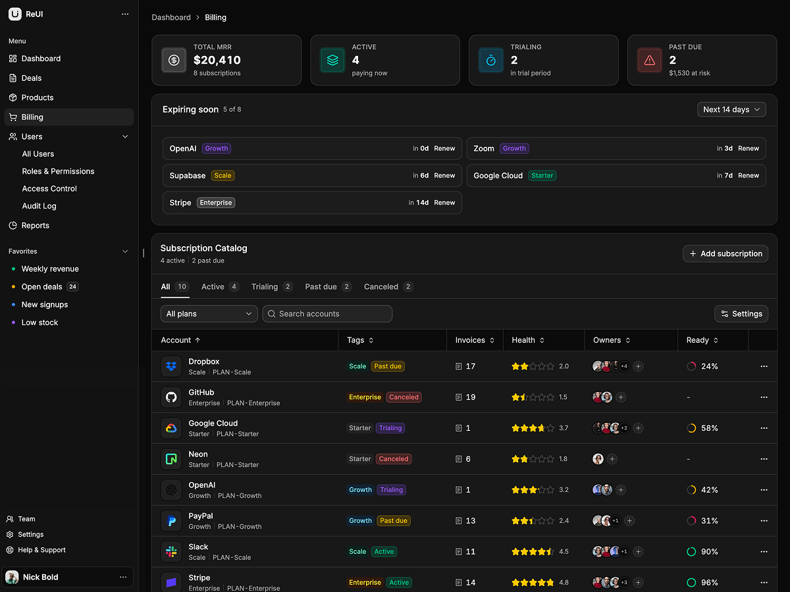Image resolution: width=790 pixels, height=592 pixels.
Task: Add an owner to Dropbox row
Action: [x=638, y=366]
